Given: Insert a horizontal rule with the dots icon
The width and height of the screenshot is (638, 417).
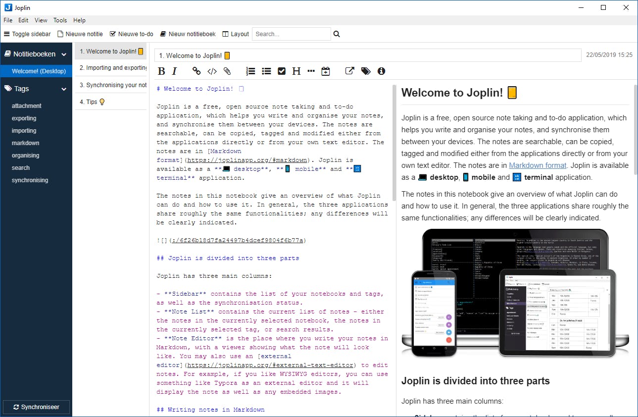Looking at the screenshot, I should (x=311, y=71).
